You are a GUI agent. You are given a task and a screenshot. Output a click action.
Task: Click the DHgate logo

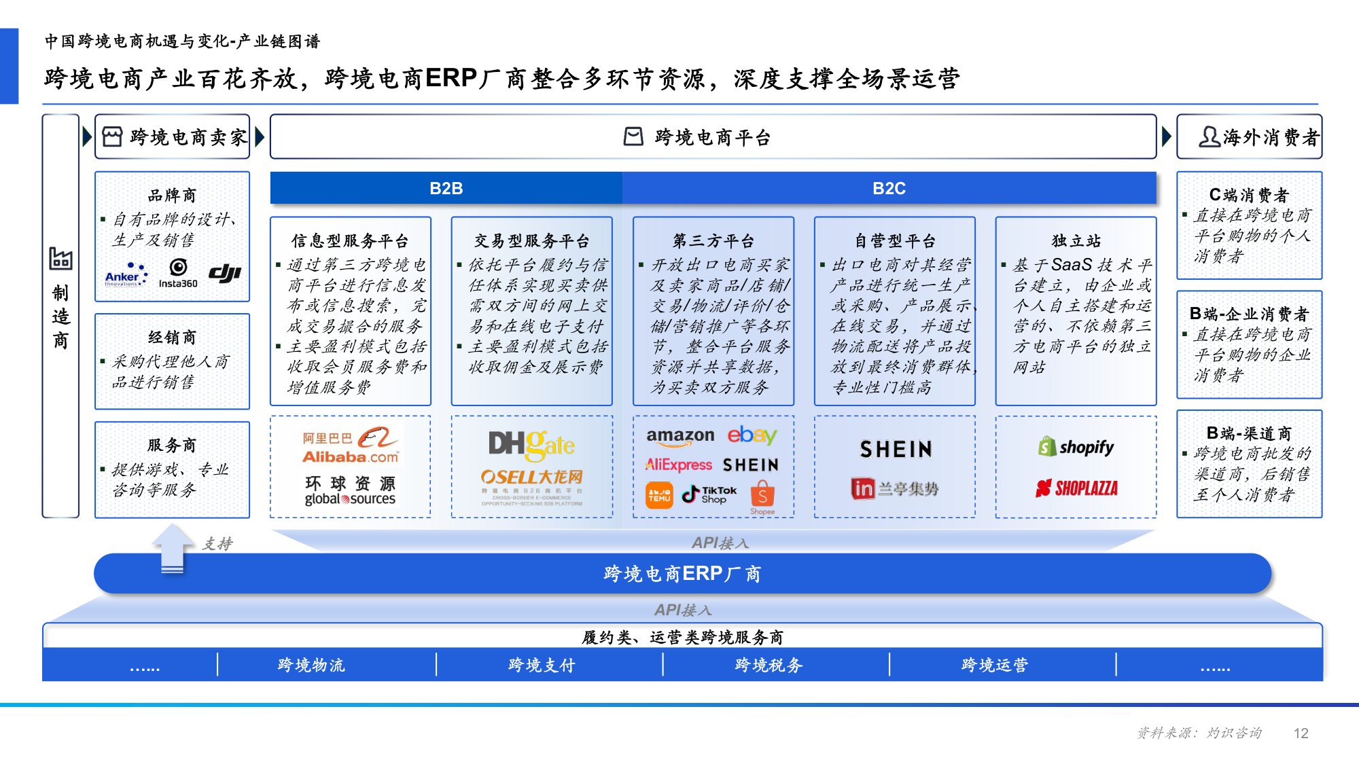[531, 445]
